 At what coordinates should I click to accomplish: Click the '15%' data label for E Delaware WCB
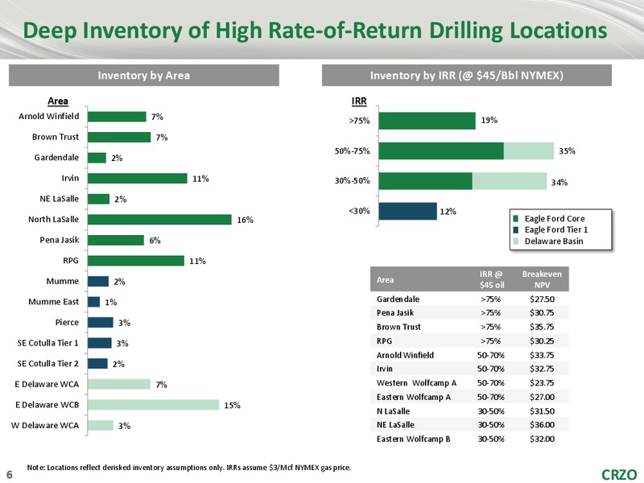[232, 405]
